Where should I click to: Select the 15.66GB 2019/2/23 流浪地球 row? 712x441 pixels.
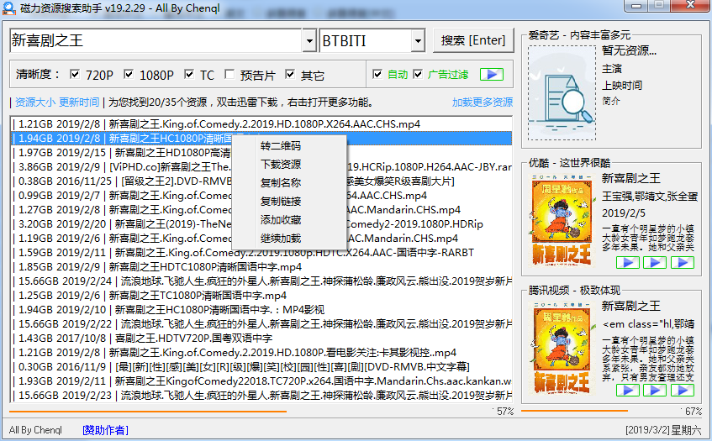[x=261, y=396]
